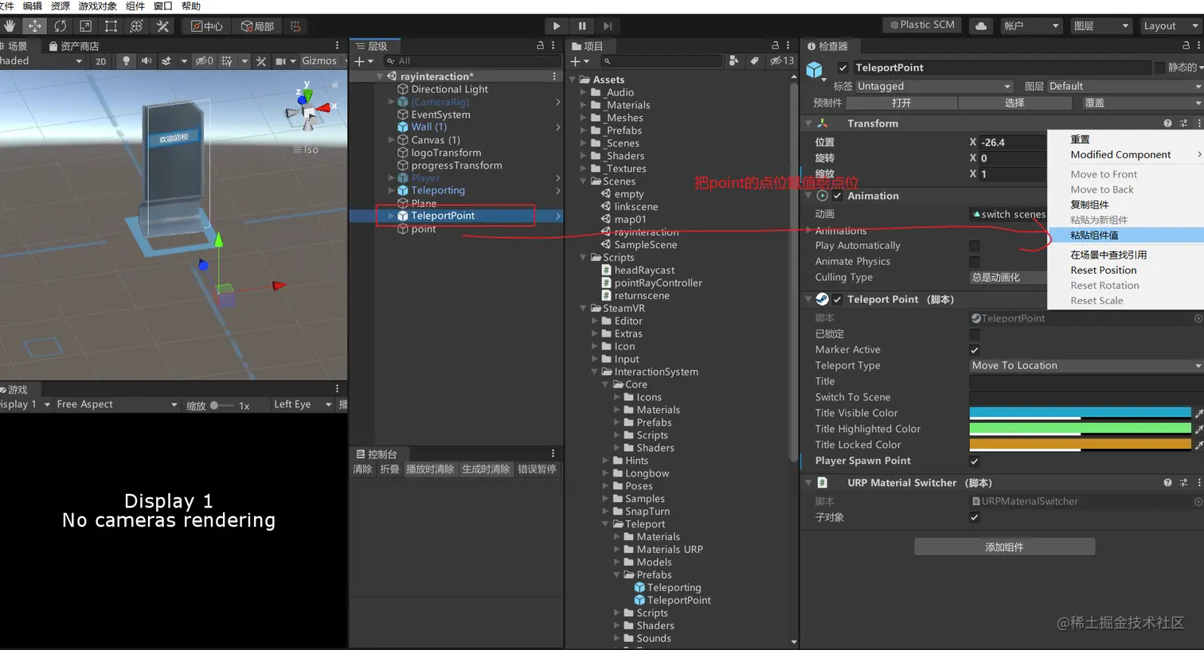1204x650 pixels.
Task: Click the Step frame button
Action: 608,25
